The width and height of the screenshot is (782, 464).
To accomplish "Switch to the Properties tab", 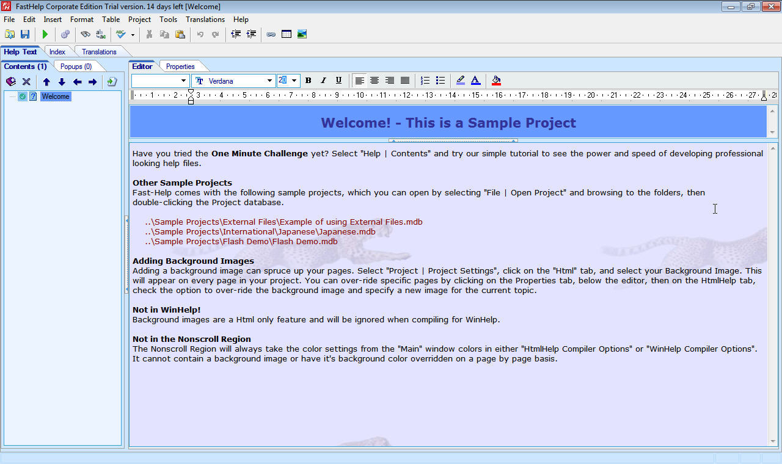I will [180, 67].
